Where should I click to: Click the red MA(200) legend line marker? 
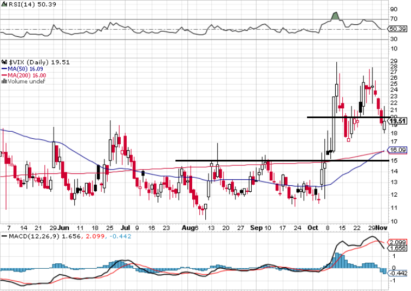tap(3, 75)
